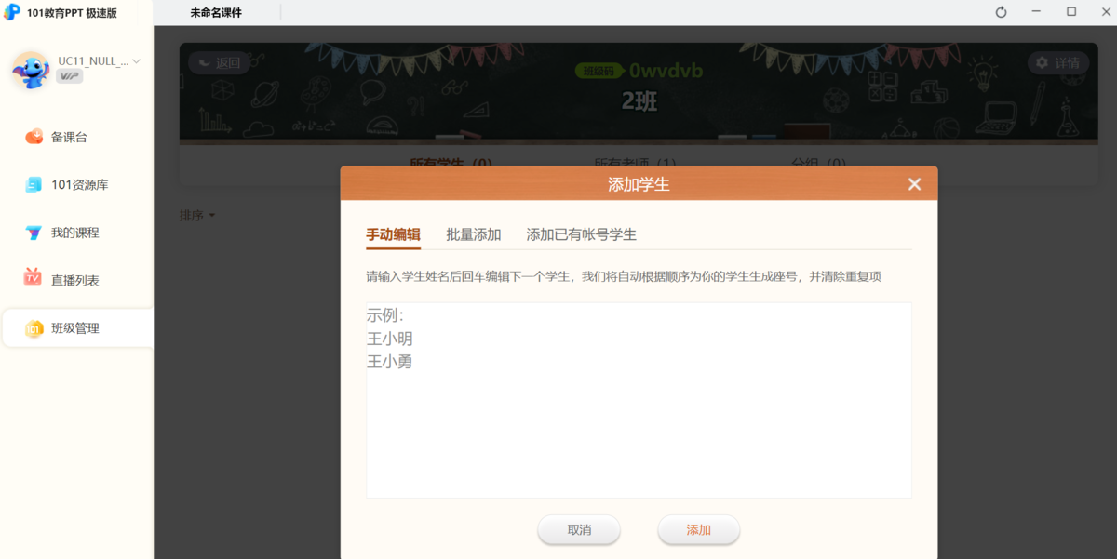Click into the student names text area
This screenshot has width=1117, height=559.
click(x=639, y=400)
